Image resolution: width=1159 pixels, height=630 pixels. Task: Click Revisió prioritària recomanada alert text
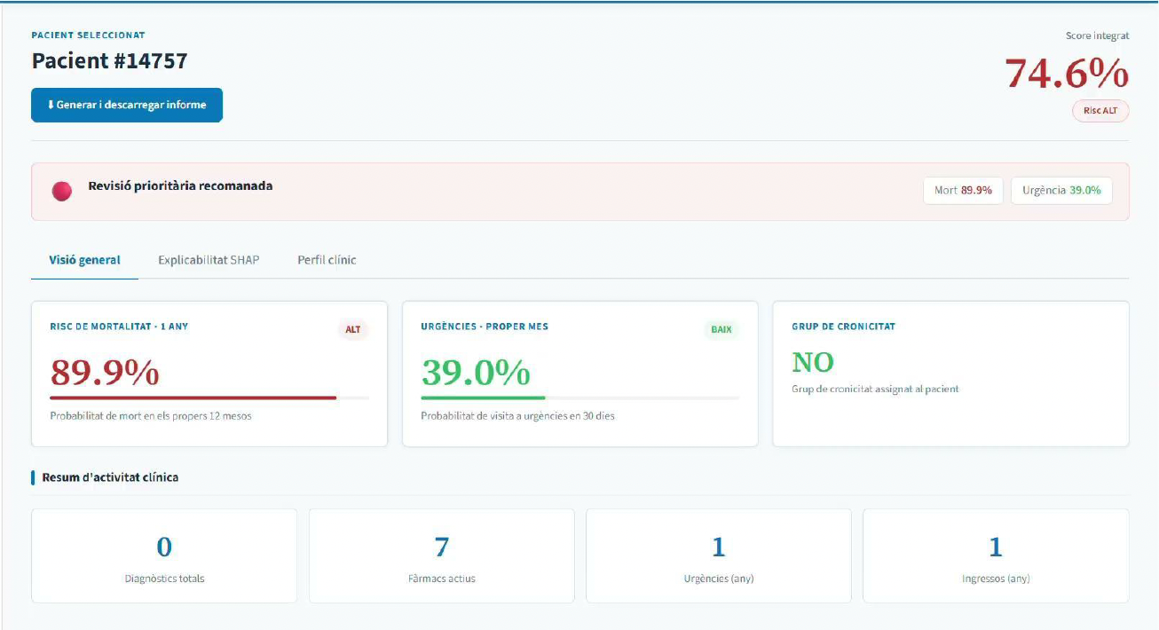[x=180, y=186]
